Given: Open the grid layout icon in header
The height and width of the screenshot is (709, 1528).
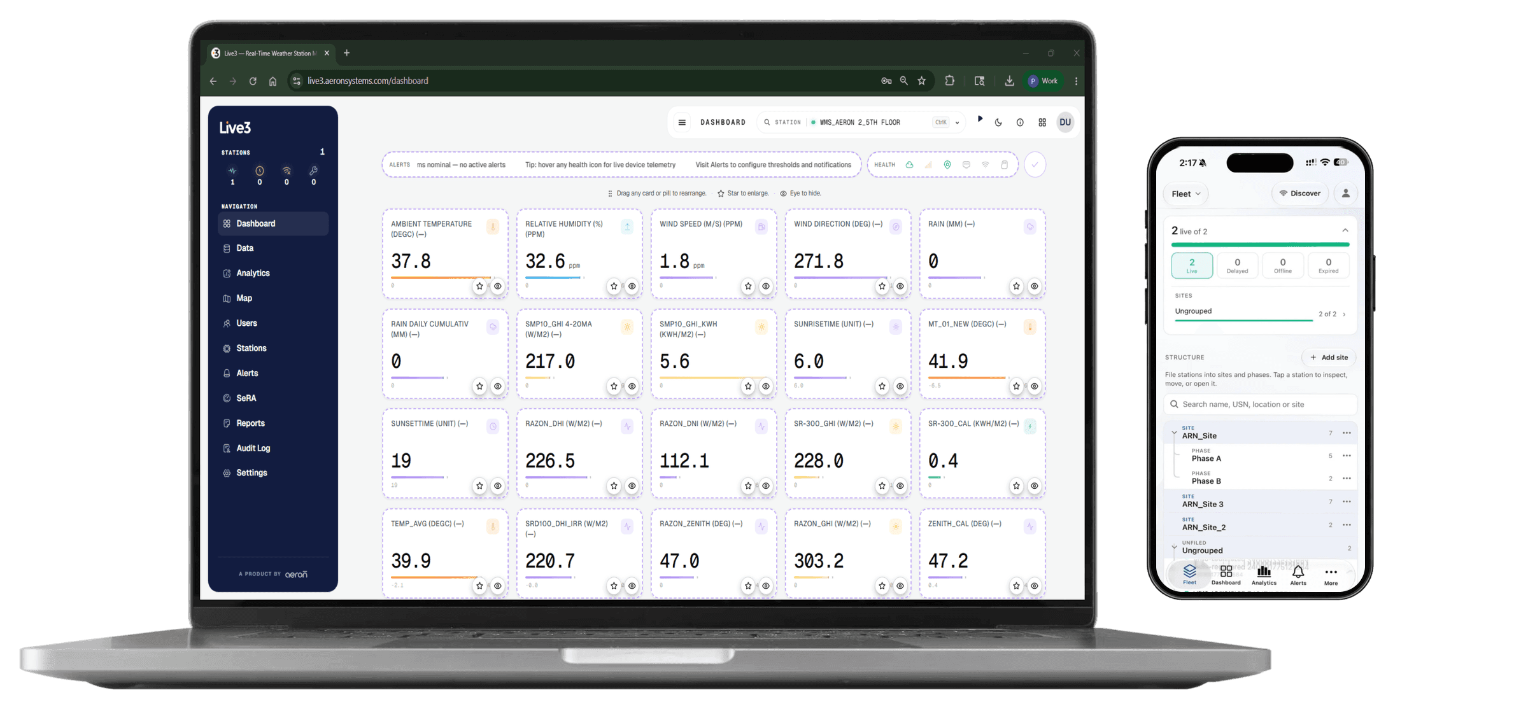Looking at the screenshot, I should click(1042, 122).
